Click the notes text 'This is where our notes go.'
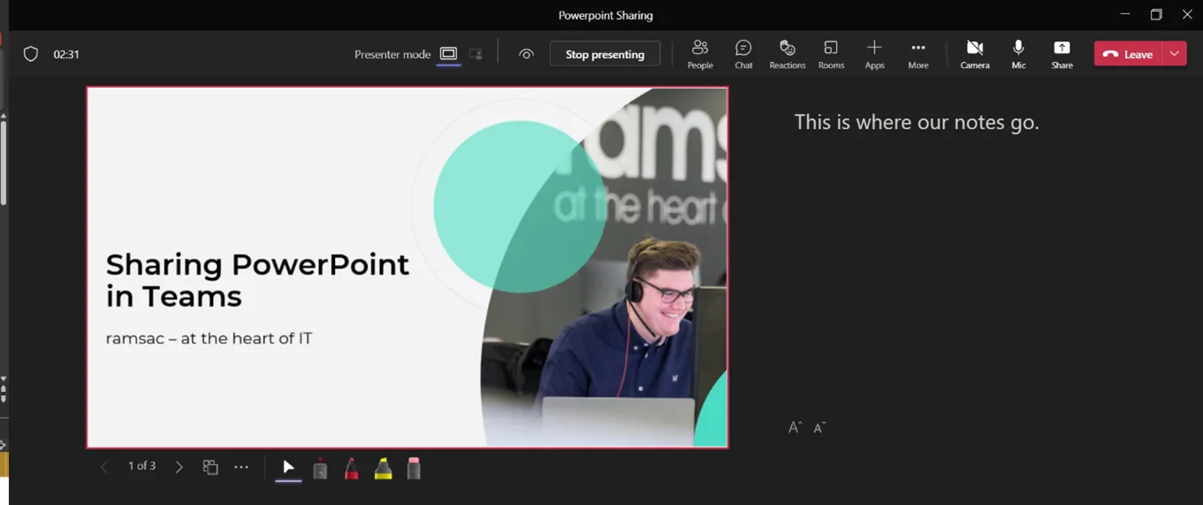This screenshot has width=1203, height=505. pos(917,122)
